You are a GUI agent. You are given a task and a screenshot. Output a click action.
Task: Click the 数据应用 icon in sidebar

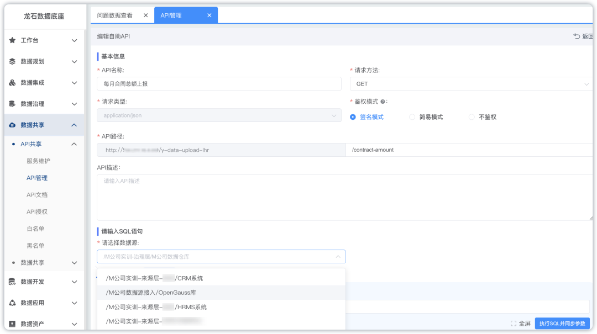12,303
